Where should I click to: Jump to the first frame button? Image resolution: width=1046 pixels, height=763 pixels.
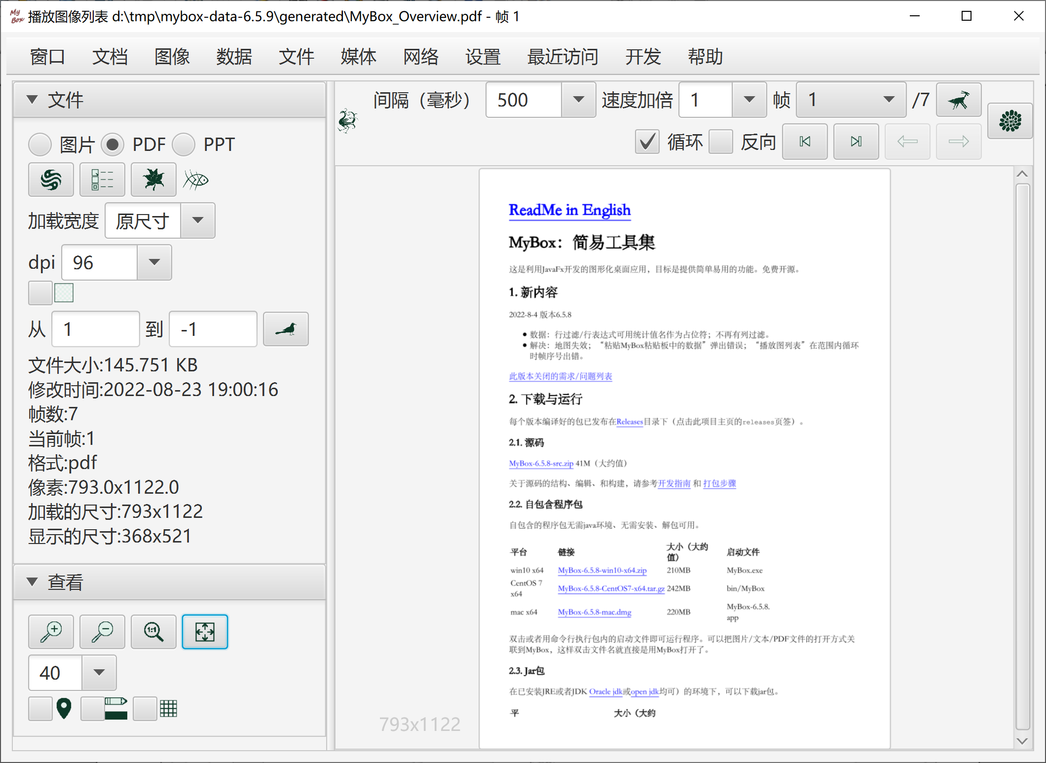click(805, 142)
